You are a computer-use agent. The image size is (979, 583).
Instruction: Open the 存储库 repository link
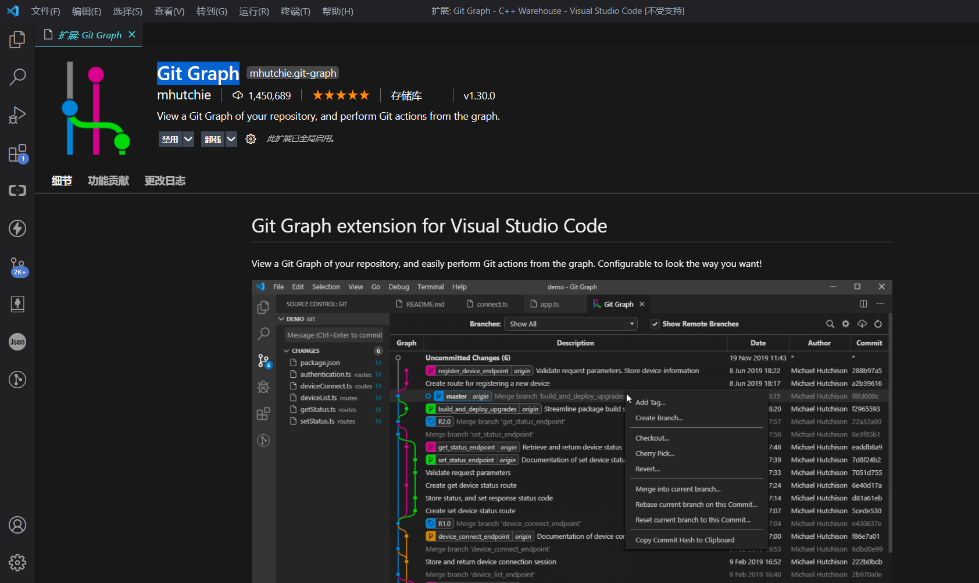406,95
